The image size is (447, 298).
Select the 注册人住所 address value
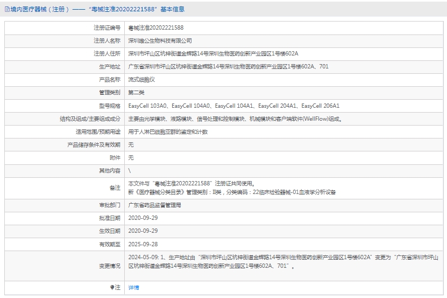pos(213,53)
